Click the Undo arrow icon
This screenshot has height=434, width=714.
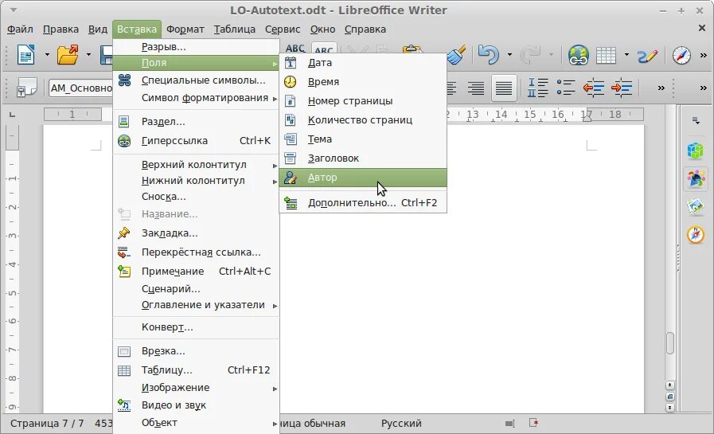pos(489,55)
